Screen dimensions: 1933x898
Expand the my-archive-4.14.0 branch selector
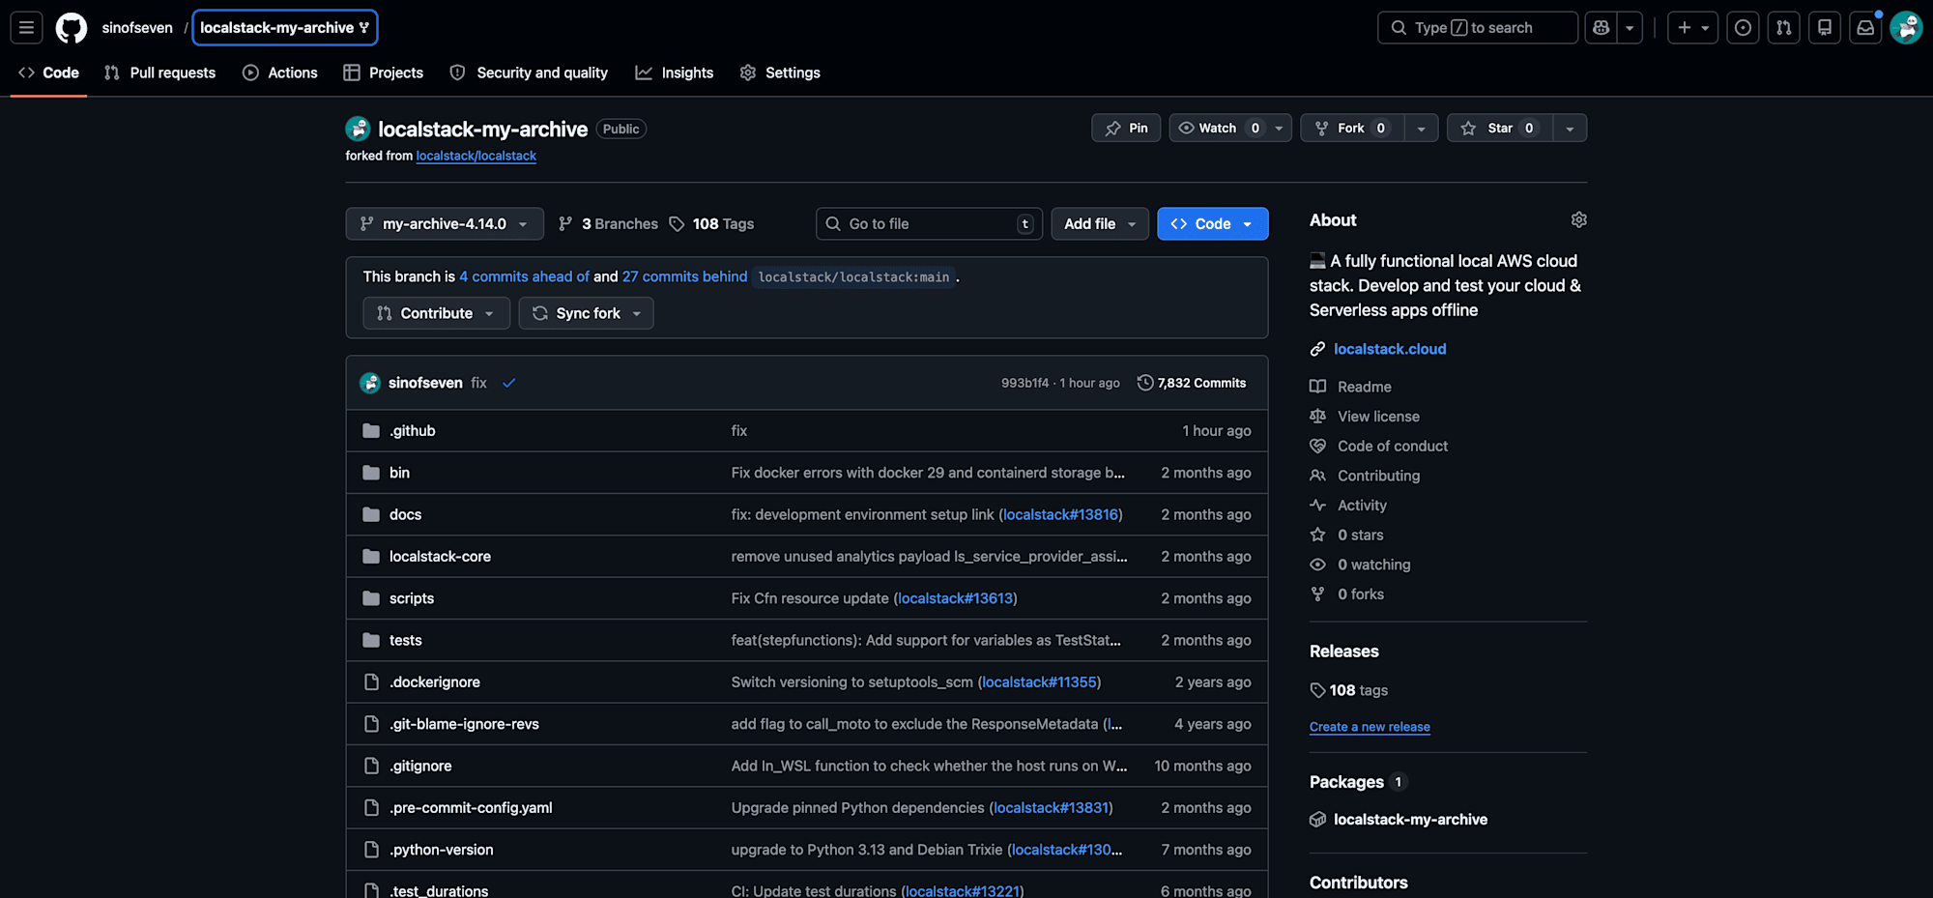tap(445, 224)
